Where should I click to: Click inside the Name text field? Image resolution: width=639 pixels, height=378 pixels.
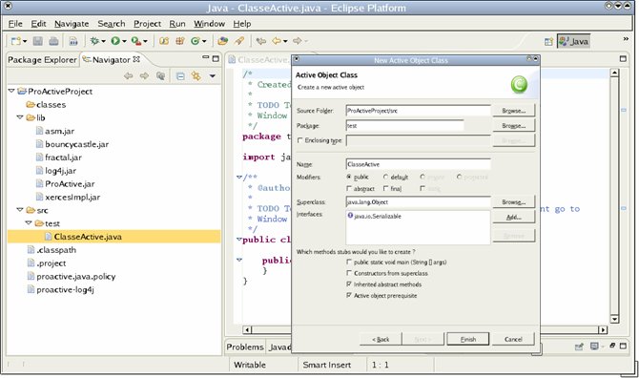point(418,164)
